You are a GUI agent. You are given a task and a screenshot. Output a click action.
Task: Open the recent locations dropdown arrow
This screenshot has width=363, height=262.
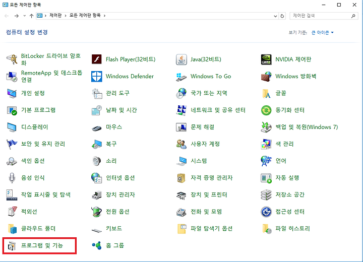[24, 16]
